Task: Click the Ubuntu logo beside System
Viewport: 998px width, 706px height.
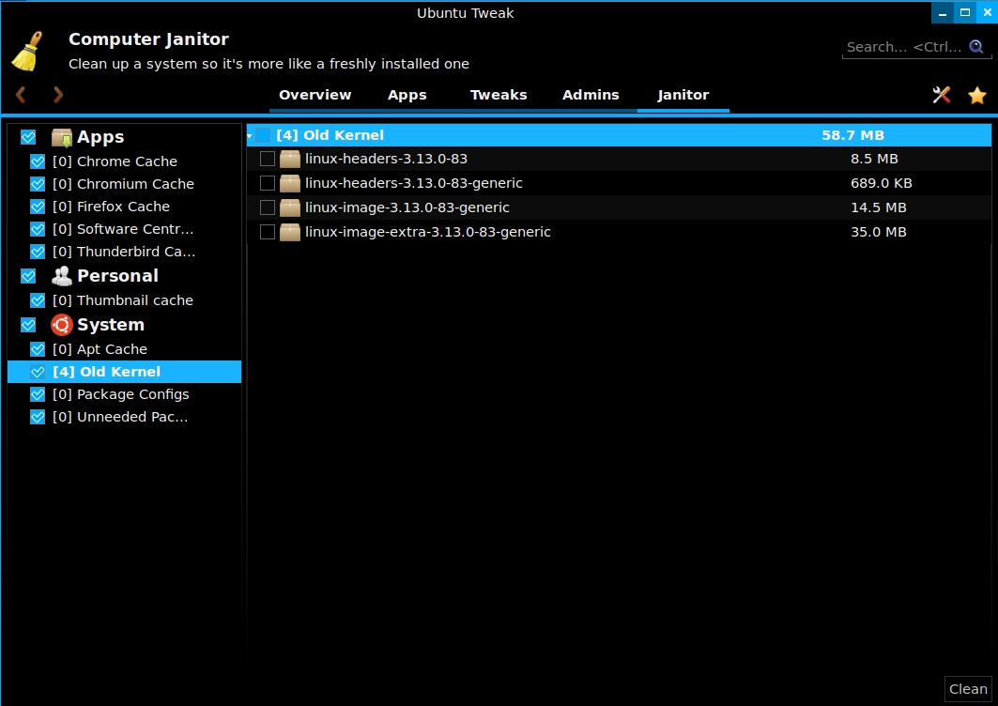Action: 62,325
